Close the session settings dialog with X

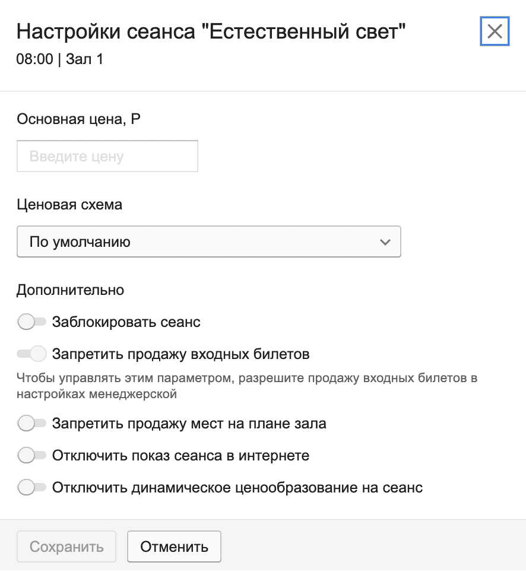click(x=495, y=31)
